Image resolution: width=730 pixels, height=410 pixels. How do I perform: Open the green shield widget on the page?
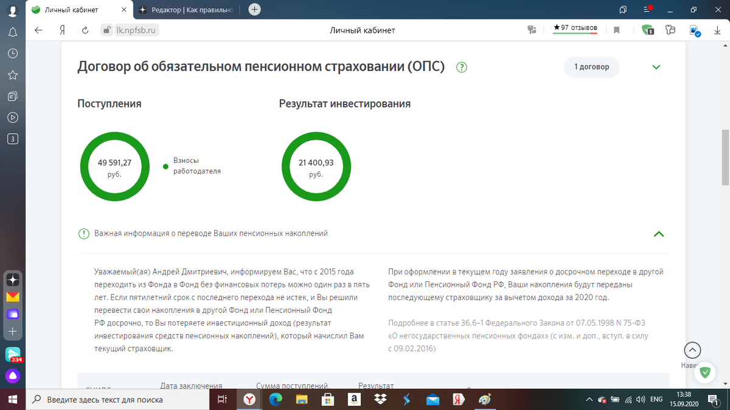(705, 372)
